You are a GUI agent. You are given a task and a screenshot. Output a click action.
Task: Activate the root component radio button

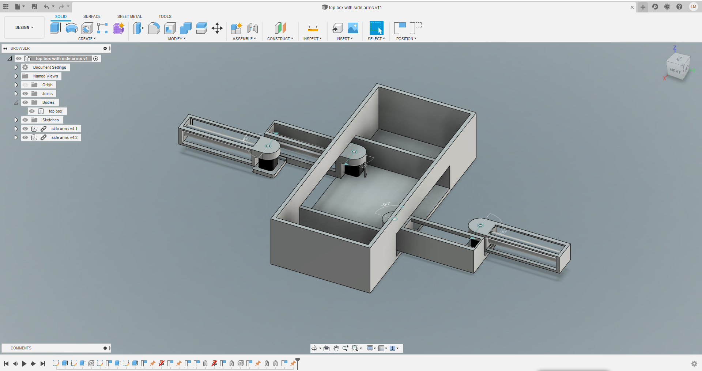[x=96, y=58]
